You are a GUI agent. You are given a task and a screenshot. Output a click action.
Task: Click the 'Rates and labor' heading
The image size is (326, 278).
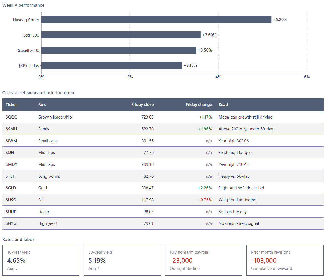click(x=18, y=240)
